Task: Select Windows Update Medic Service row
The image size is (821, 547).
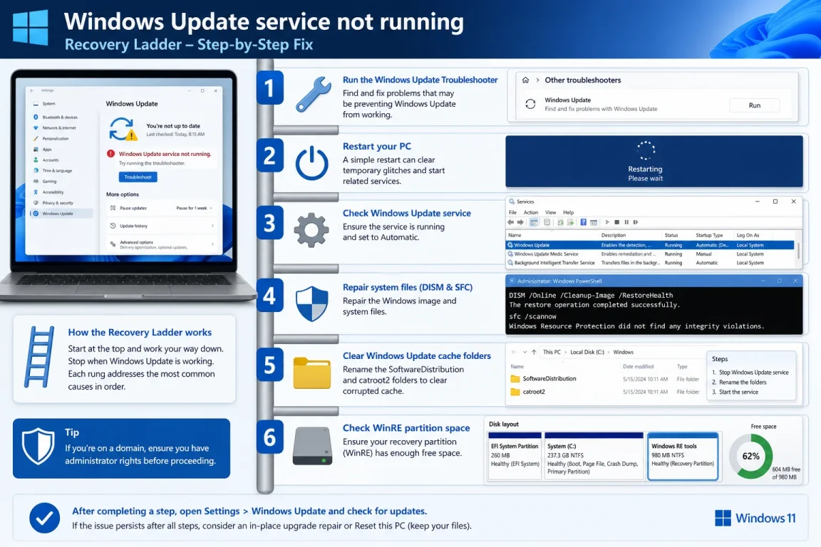Action: 650,254
